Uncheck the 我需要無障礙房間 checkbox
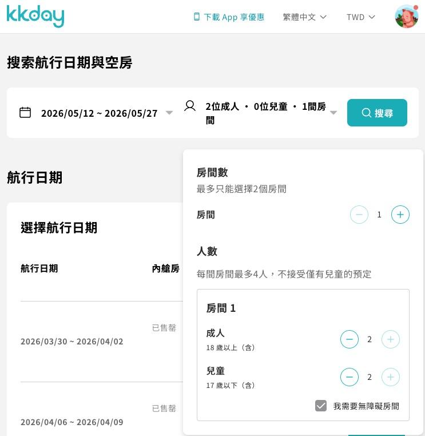The image size is (425, 436). (321, 406)
